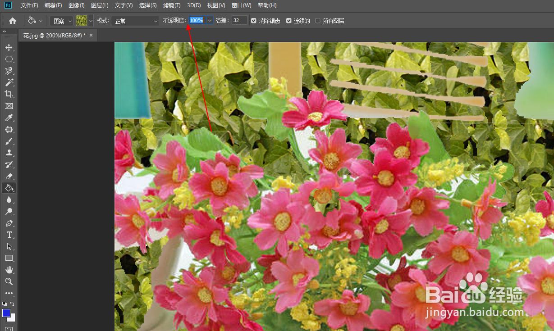Click the 容差 tolerance field showing 32
This screenshot has height=331, width=554.
239,21
